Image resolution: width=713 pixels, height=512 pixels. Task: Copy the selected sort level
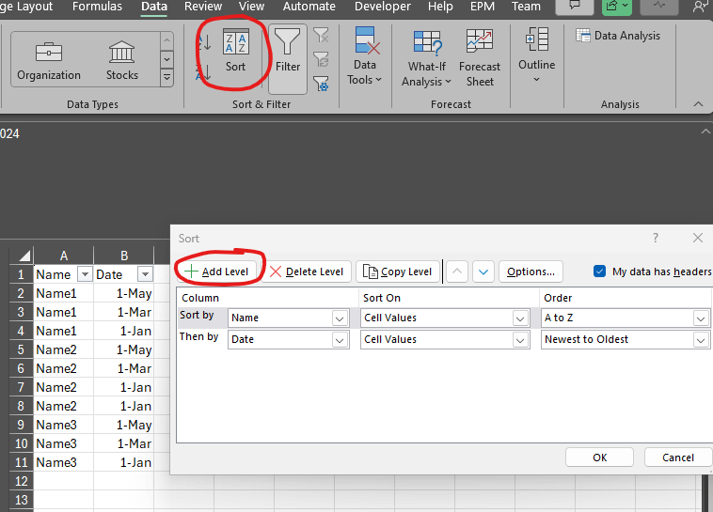(398, 272)
